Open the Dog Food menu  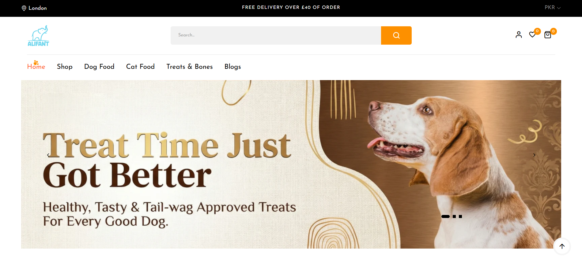click(99, 67)
